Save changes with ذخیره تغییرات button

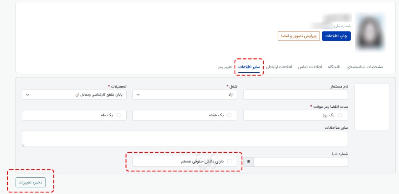click(30, 182)
